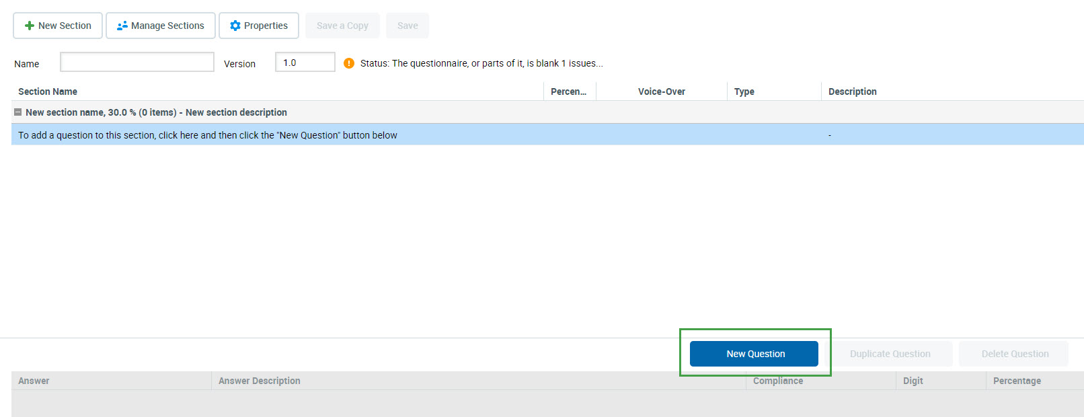Click the Properties gear icon
Image resolution: width=1084 pixels, height=417 pixels.
click(235, 26)
